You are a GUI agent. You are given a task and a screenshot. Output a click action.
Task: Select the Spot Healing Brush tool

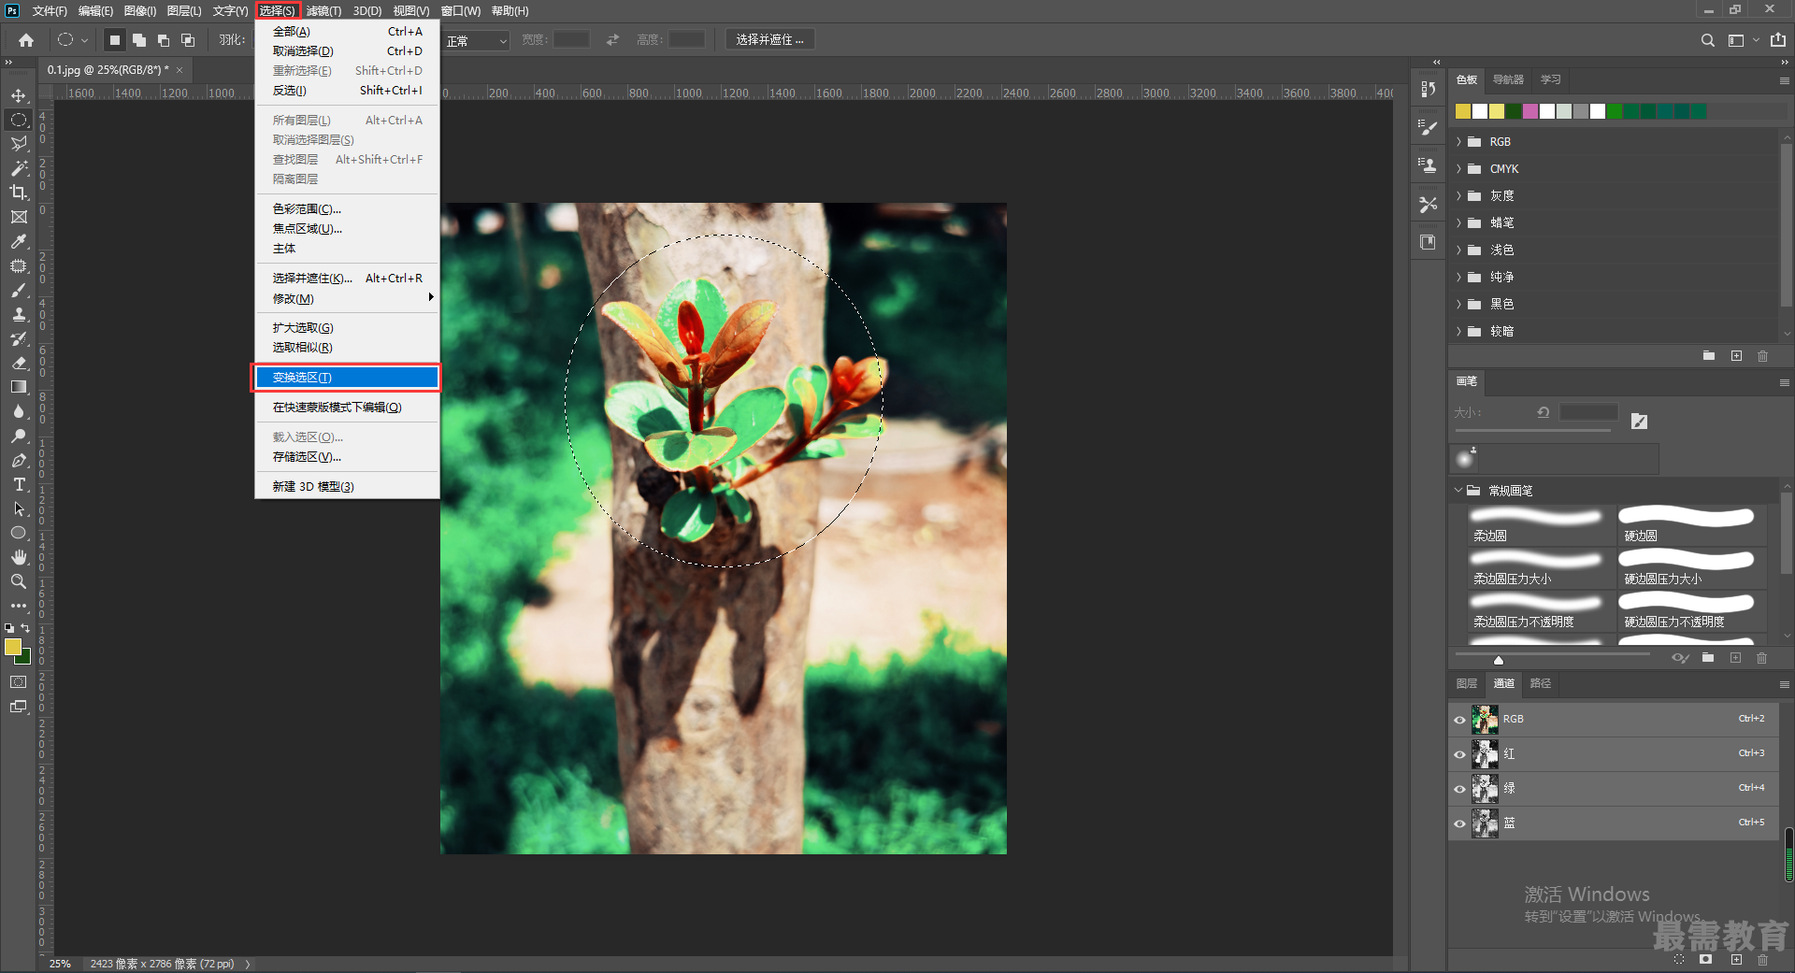(x=19, y=265)
